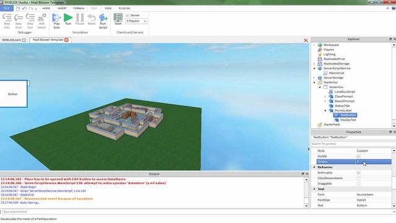Collapse the Behavior property section

pos(314,167)
